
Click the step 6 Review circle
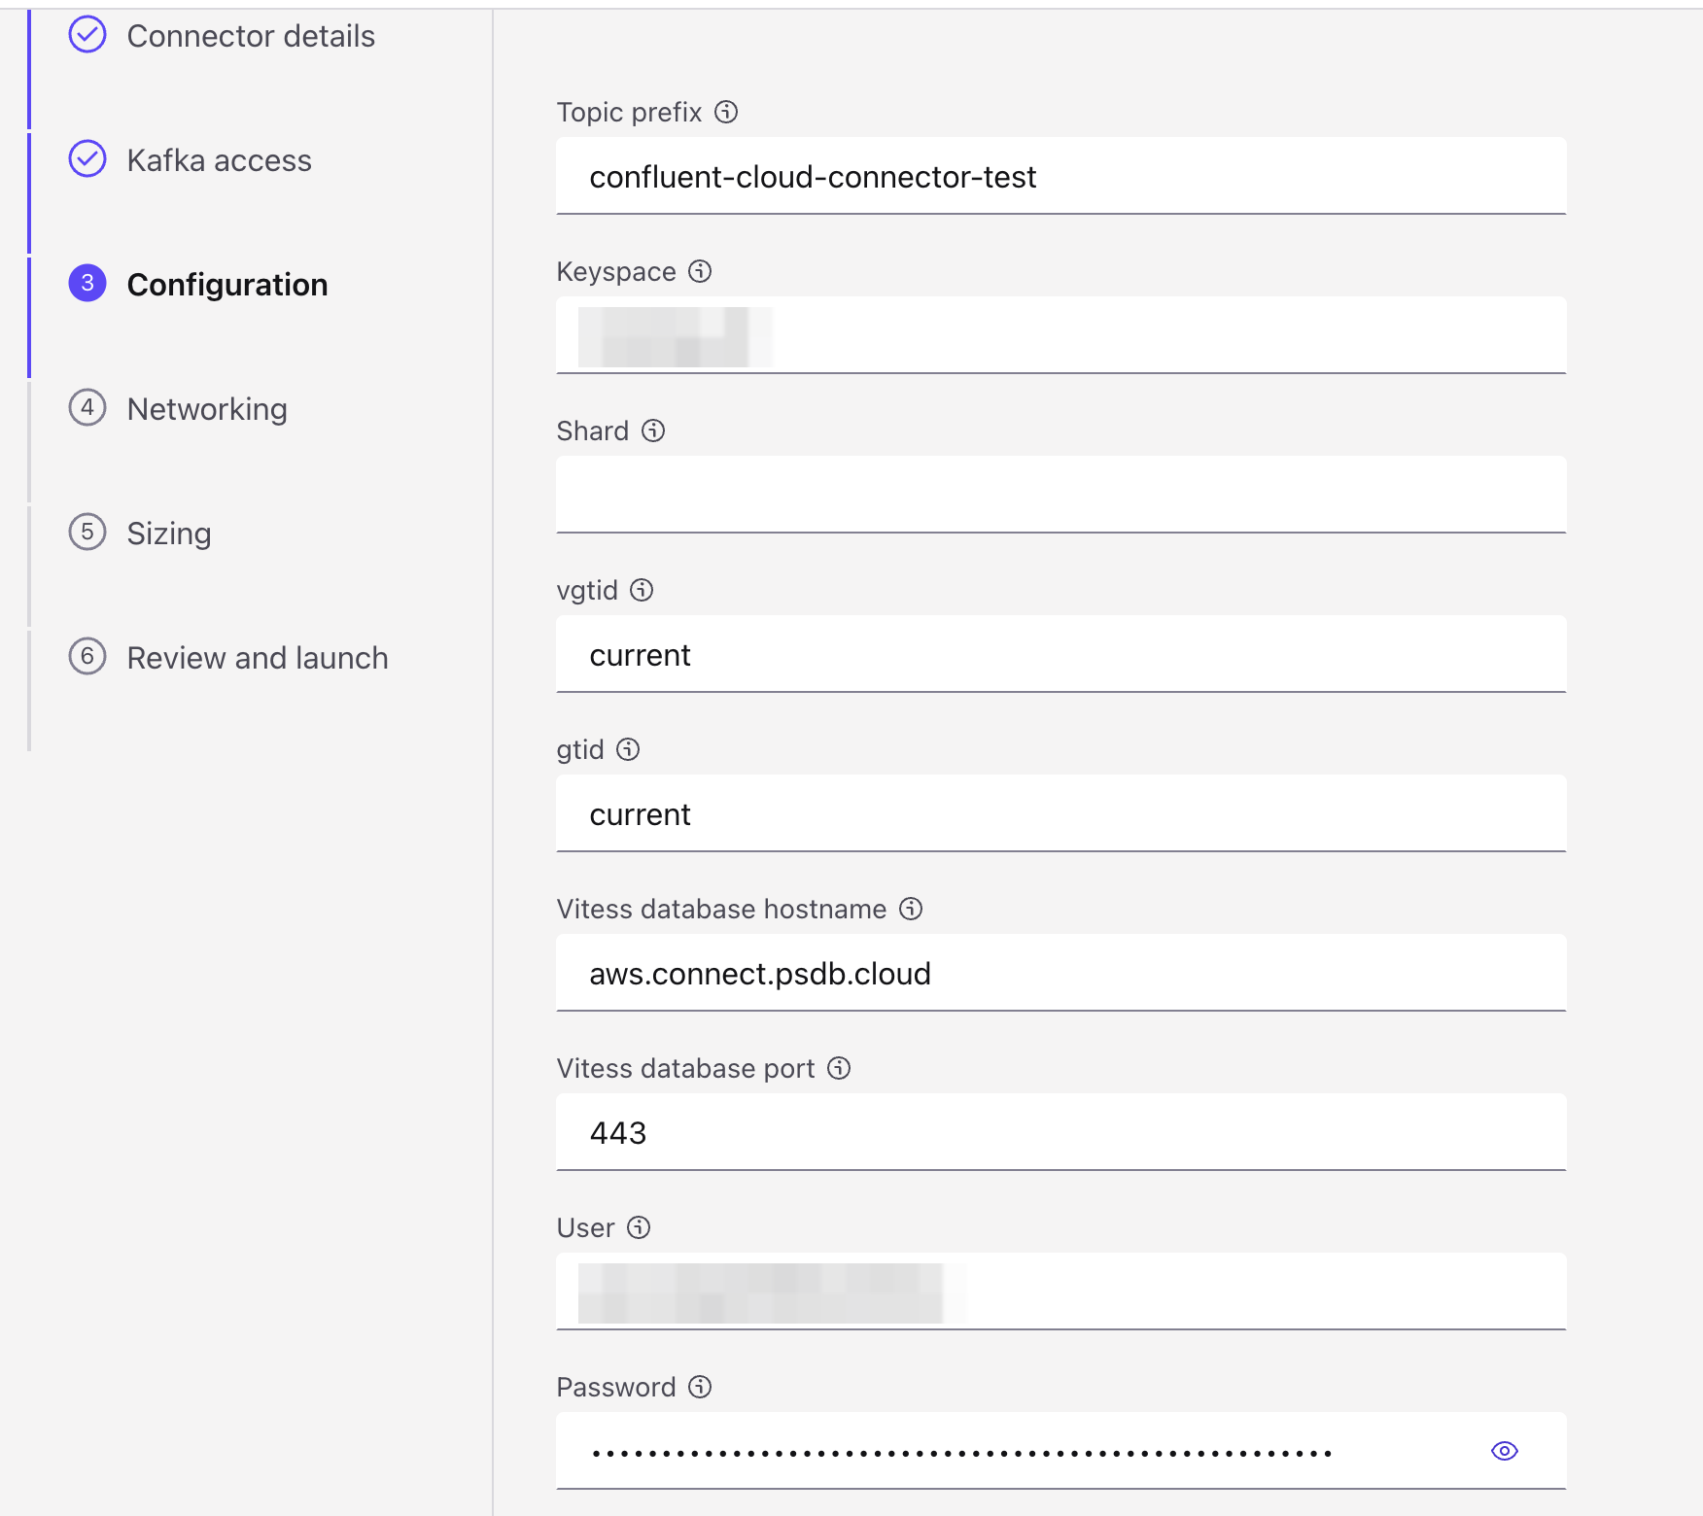click(x=87, y=656)
